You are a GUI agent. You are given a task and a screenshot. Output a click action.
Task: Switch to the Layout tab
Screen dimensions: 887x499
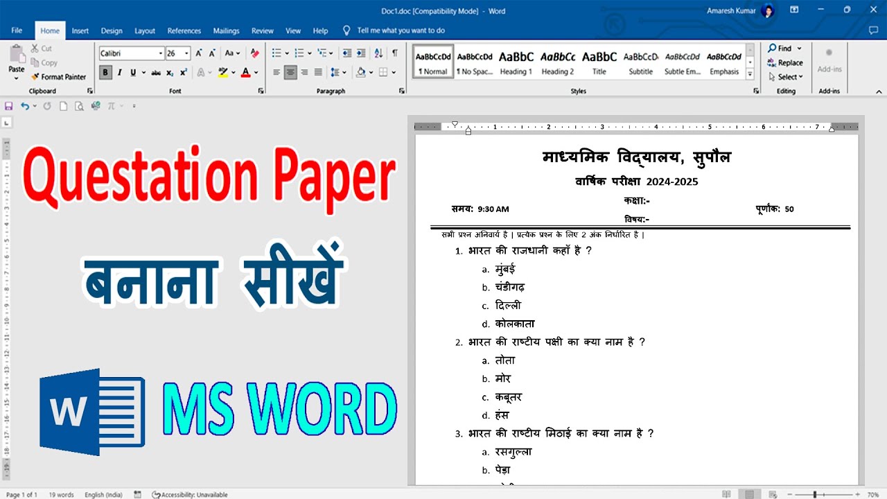pos(145,30)
